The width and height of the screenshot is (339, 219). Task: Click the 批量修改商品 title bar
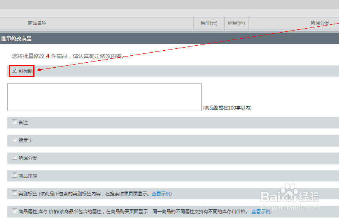click(169, 39)
